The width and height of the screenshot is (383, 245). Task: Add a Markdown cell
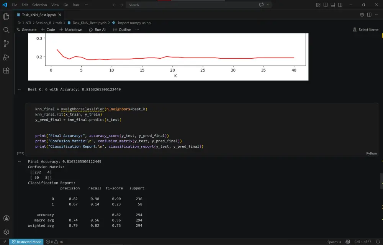click(x=71, y=30)
